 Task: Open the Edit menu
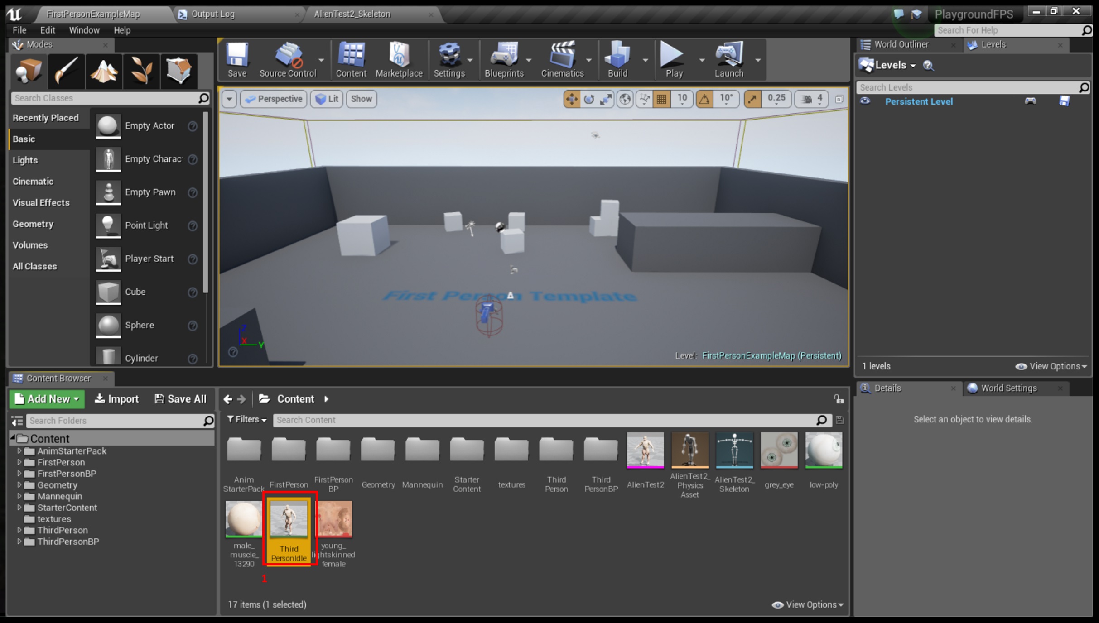tap(47, 30)
